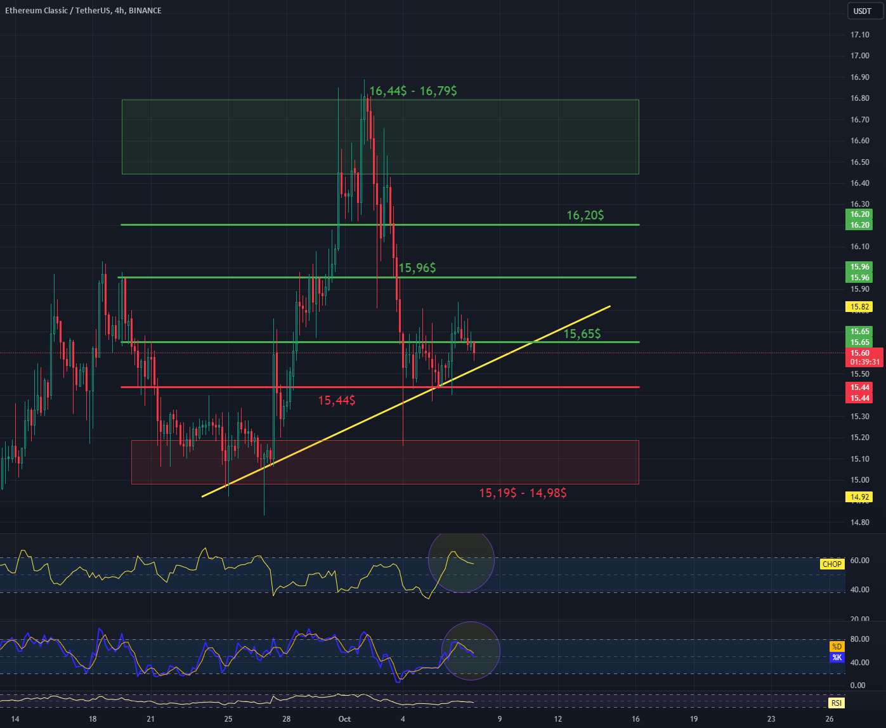This screenshot has height=728, width=886.
Task: Select the RSI indicator label
Action: [837, 703]
